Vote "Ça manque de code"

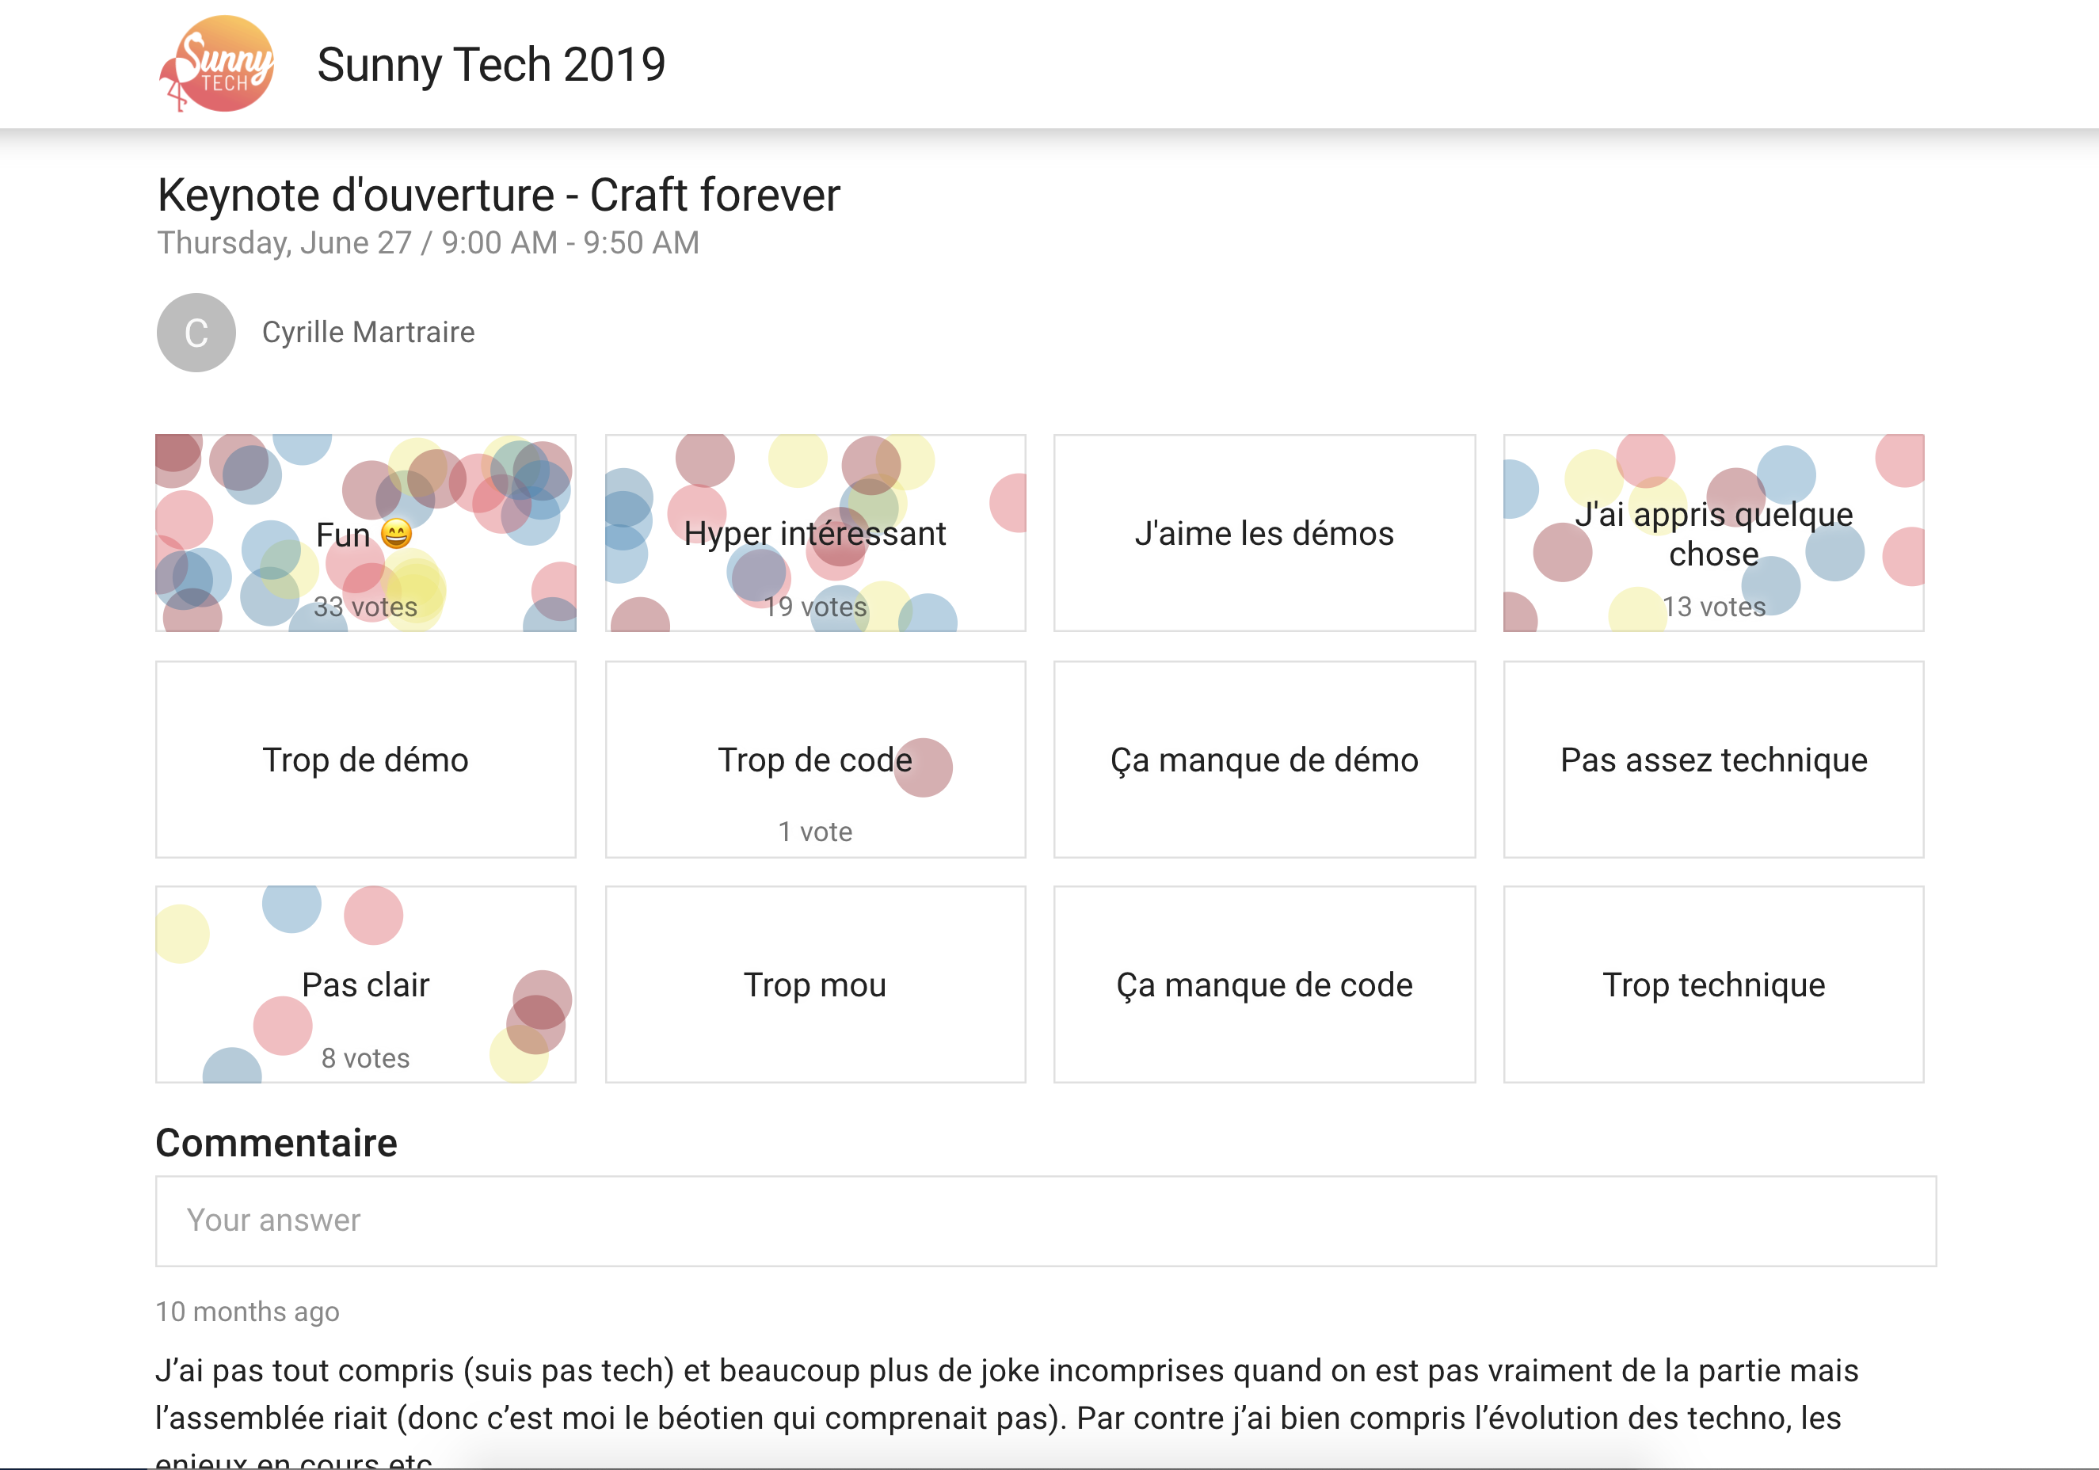coord(1263,984)
